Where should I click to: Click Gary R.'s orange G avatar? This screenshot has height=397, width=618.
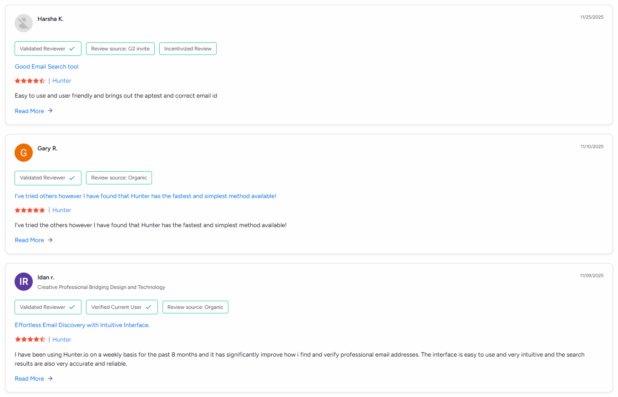click(24, 153)
